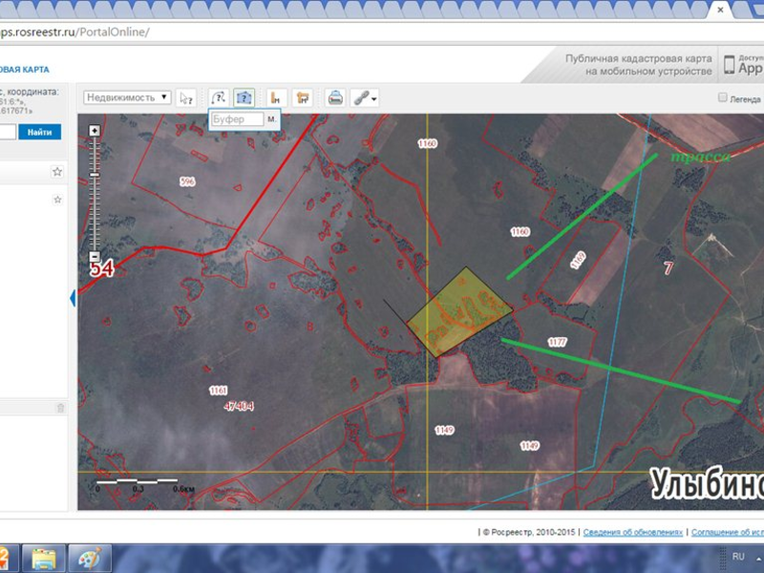This screenshot has height=573, width=764.
Task: Select the distance measurement ruler tool
Action: [x=276, y=98]
